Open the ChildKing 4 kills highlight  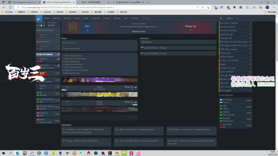coord(86,131)
